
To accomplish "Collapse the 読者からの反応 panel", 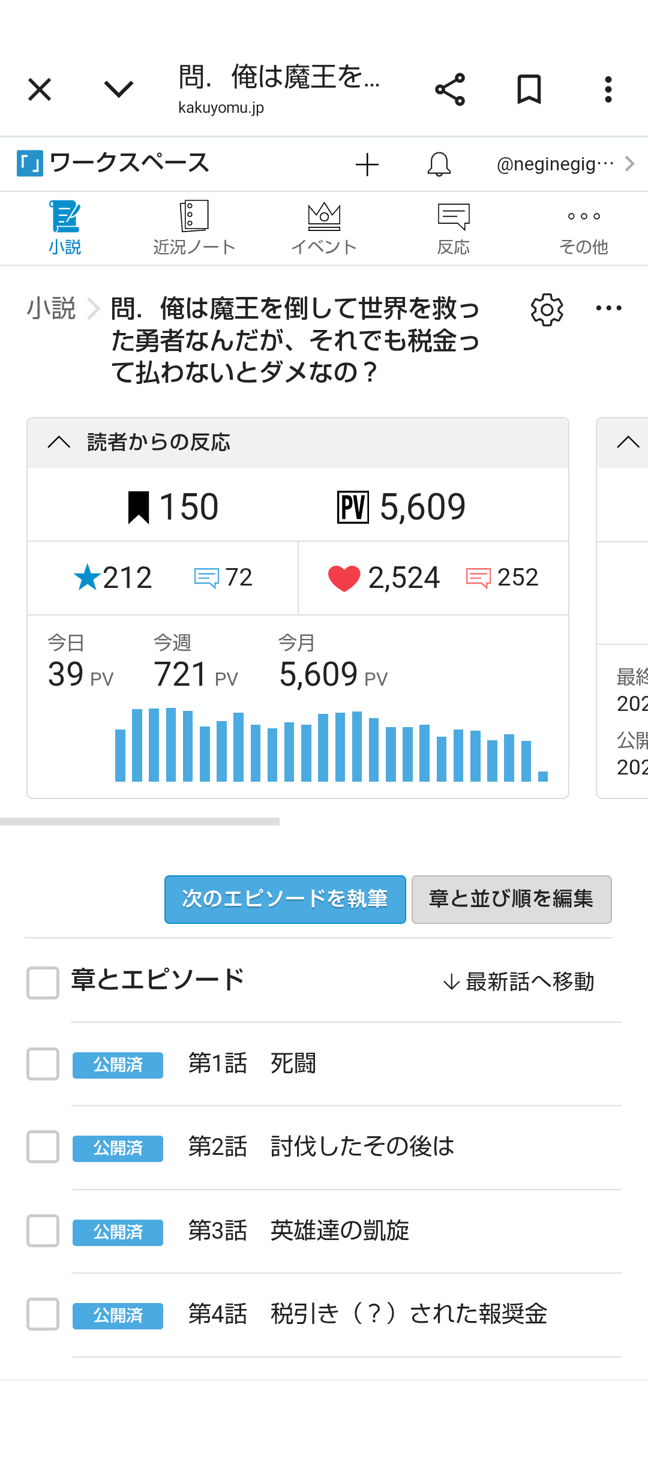I will tap(59, 443).
